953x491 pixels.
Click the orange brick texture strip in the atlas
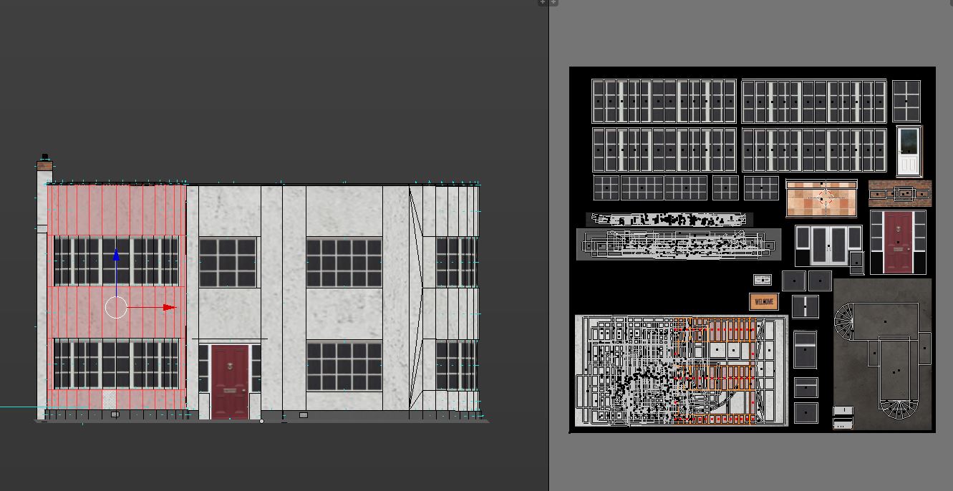(899, 193)
